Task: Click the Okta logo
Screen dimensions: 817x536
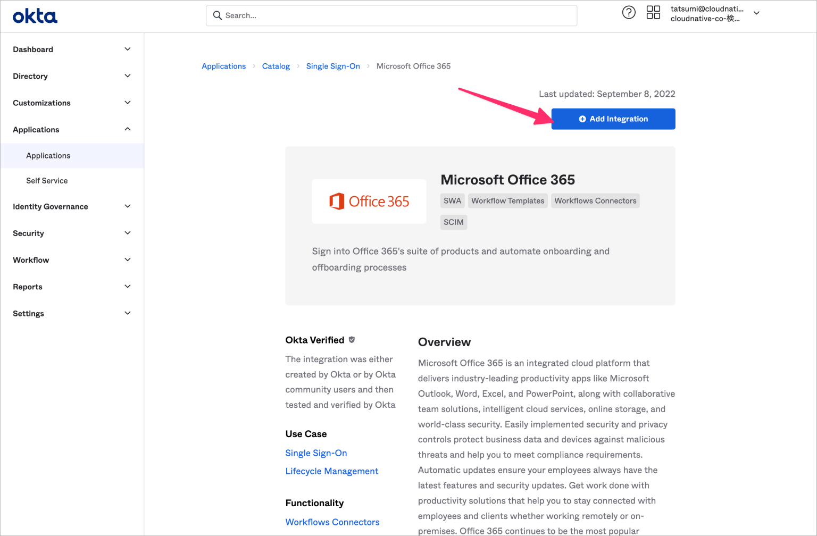Action: coord(34,15)
